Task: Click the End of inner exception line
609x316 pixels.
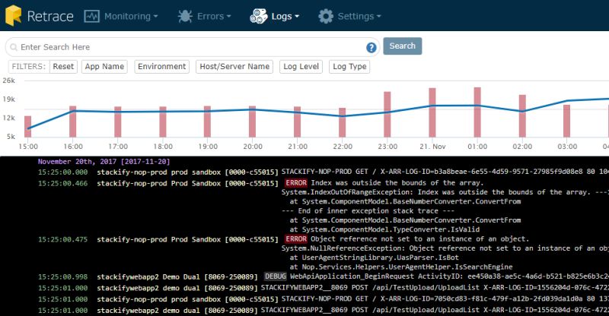Action: 368,211
